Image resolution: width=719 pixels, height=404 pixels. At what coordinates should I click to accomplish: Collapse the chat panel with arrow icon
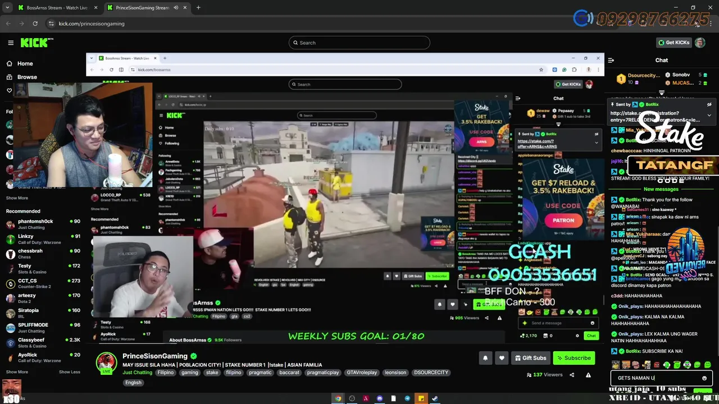click(x=611, y=60)
